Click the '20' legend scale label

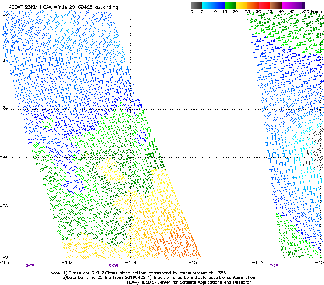click(x=235, y=12)
